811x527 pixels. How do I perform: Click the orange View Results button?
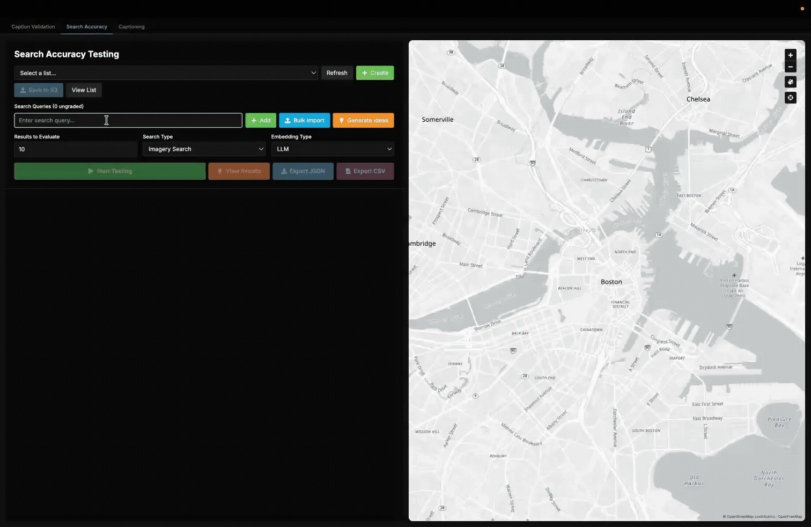[x=239, y=171]
